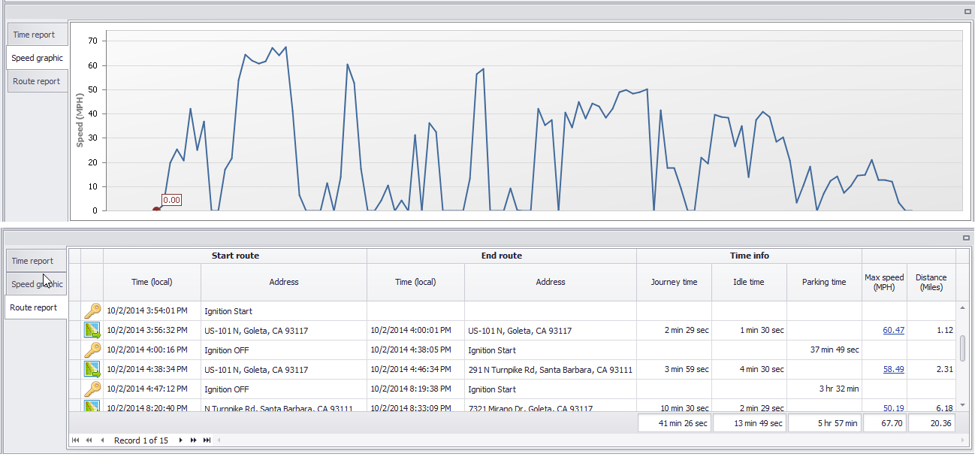Viewport: 975px width, 457px height.
Task: Open Time report tab in the top panel
Action: coord(35,35)
